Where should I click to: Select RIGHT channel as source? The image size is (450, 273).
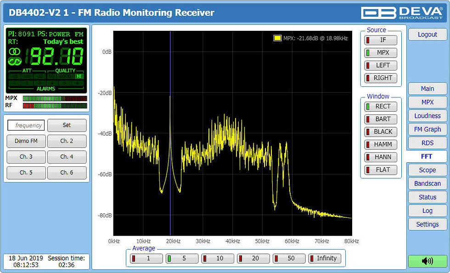coord(381,78)
